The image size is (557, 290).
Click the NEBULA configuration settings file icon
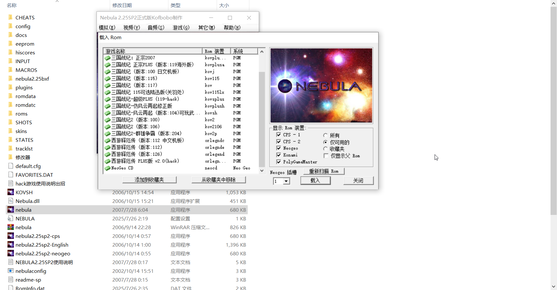click(x=11, y=218)
